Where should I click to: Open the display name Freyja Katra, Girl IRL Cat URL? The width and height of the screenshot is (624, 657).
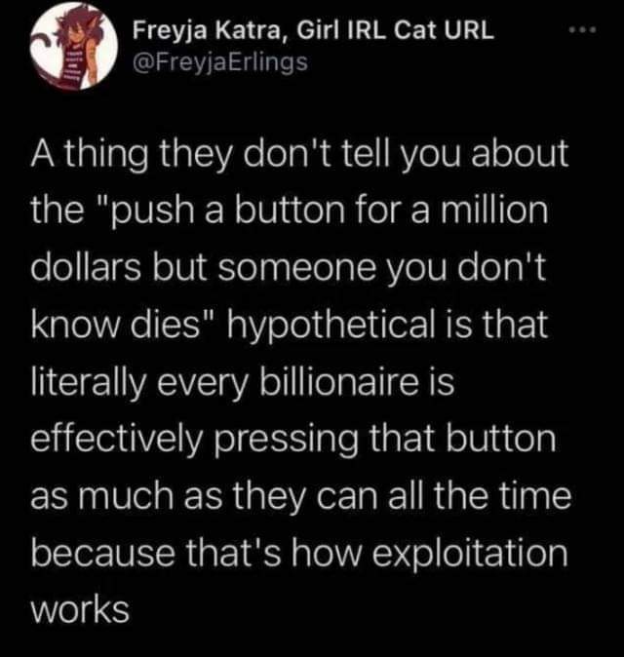coord(314,32)
